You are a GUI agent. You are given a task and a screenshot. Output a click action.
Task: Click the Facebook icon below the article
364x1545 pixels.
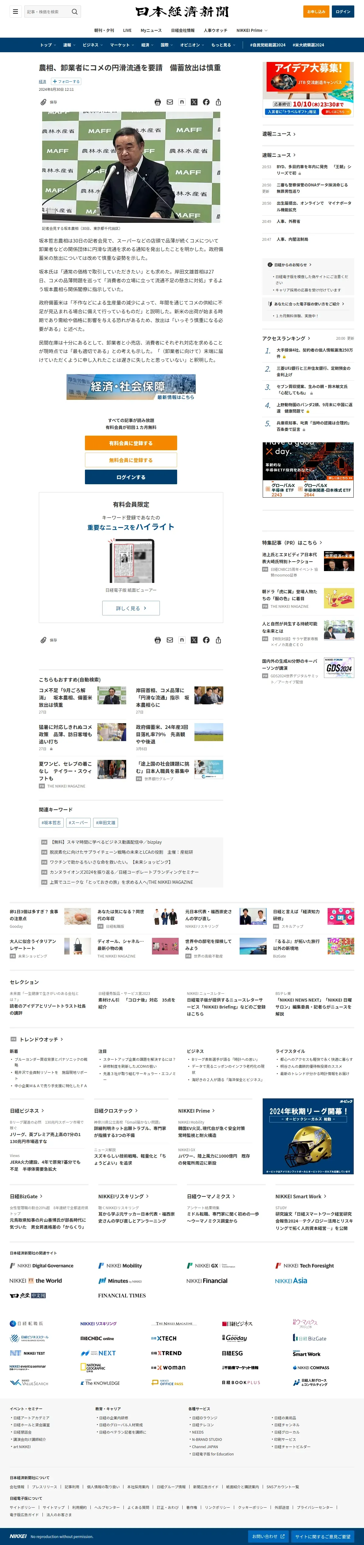click(x=206, y=640)
